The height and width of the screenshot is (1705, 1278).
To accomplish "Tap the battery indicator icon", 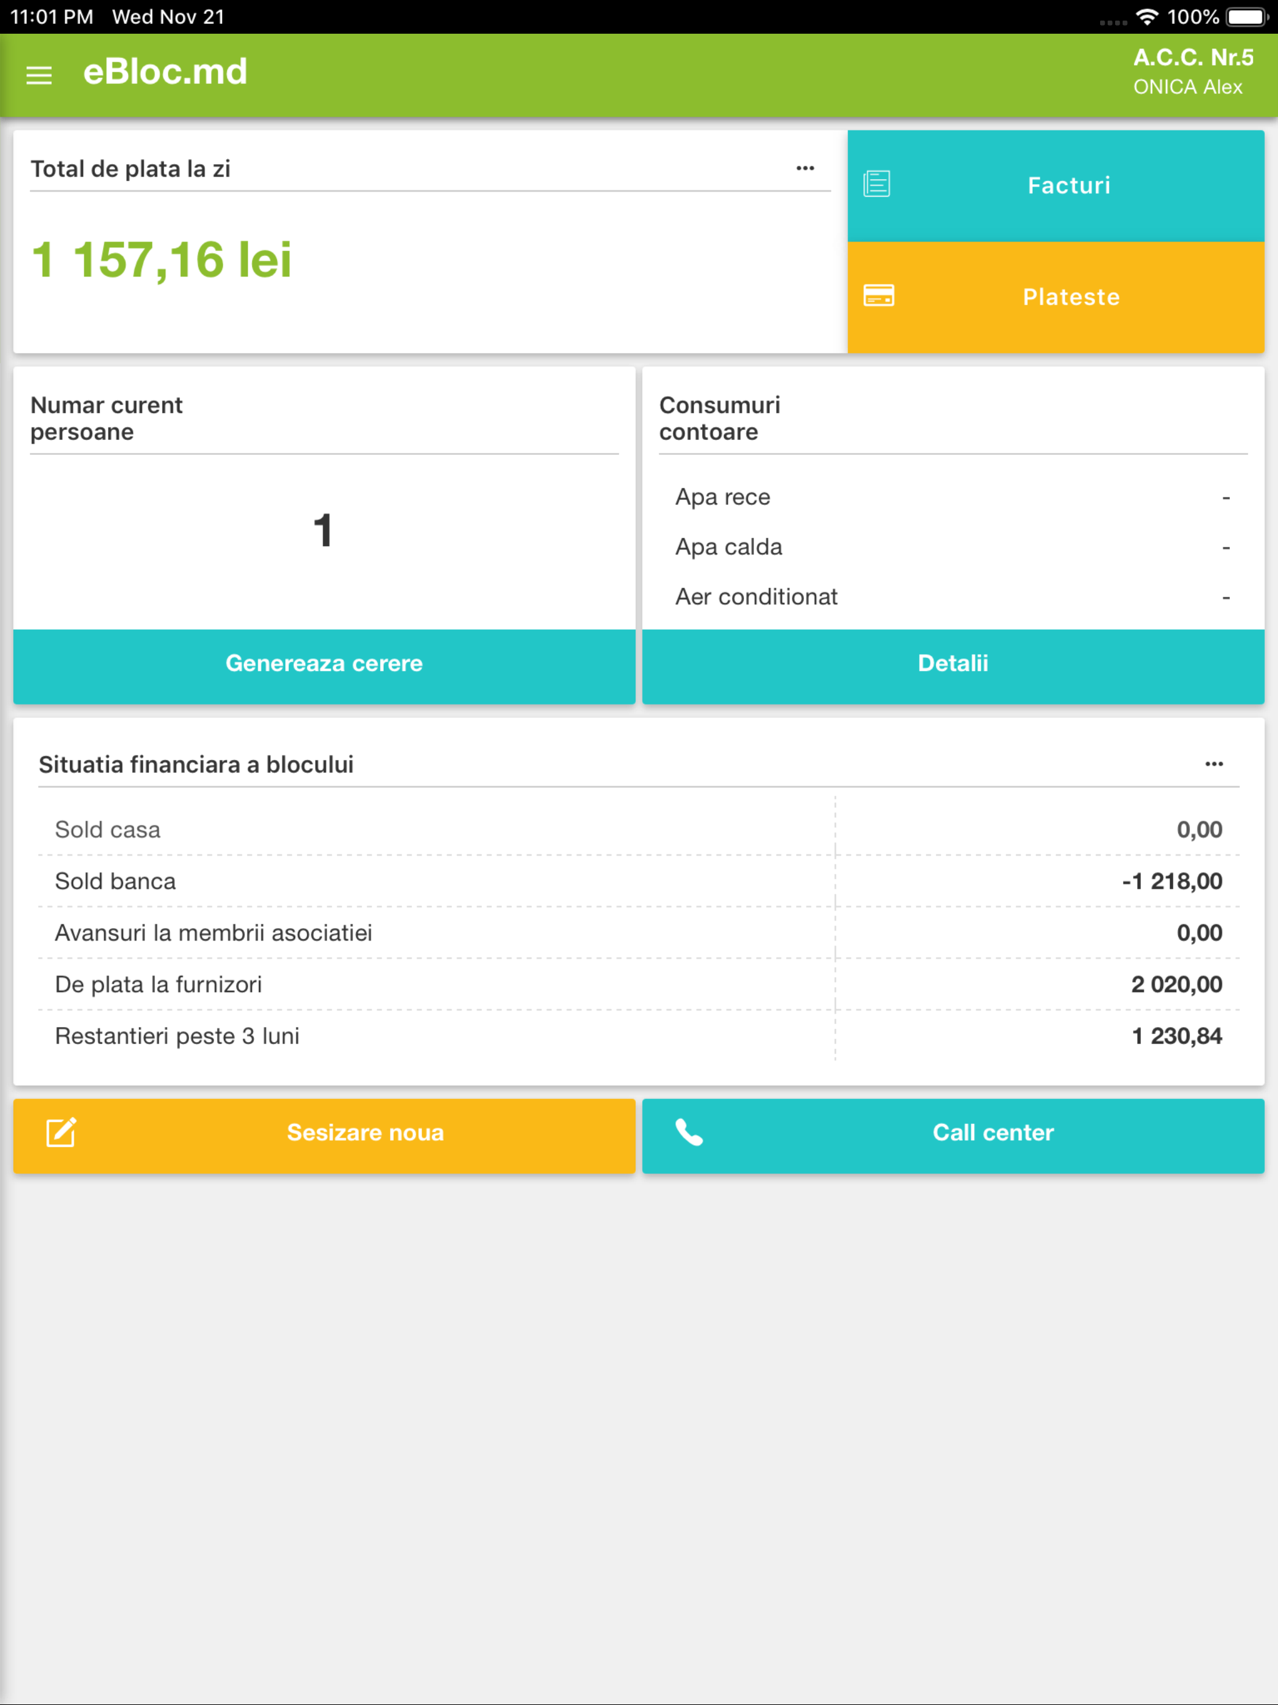I will (1248, 16).
